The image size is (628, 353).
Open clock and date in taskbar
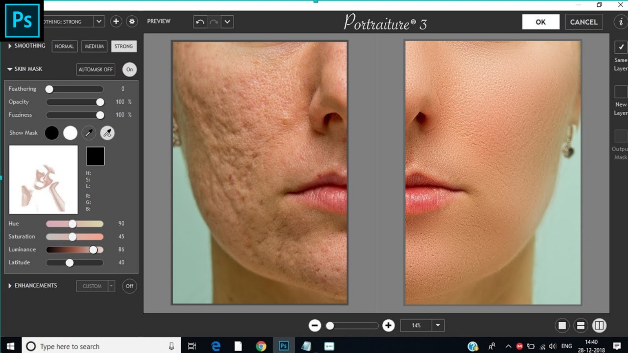point(591,346)
